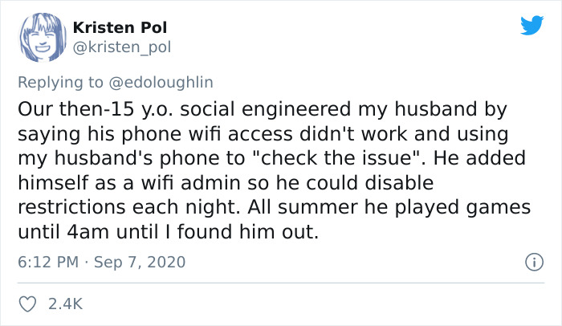The image size is (562, 326).
Task: Like the tweet with the heart icon
Action: [27, 304]
